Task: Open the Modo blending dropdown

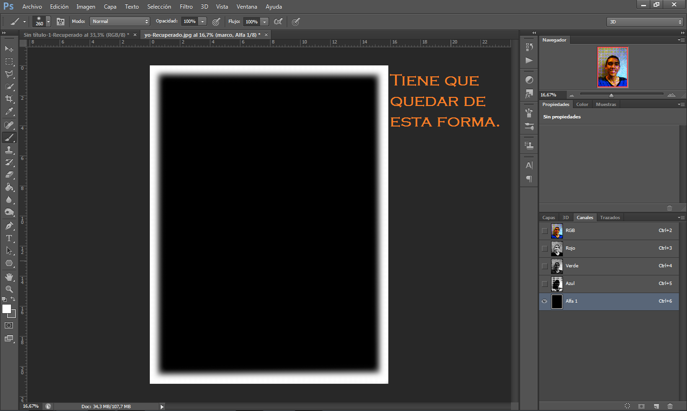Action: pos(120,21)
